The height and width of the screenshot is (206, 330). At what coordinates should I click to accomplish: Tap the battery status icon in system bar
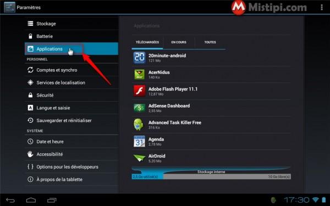click(324, 199)
